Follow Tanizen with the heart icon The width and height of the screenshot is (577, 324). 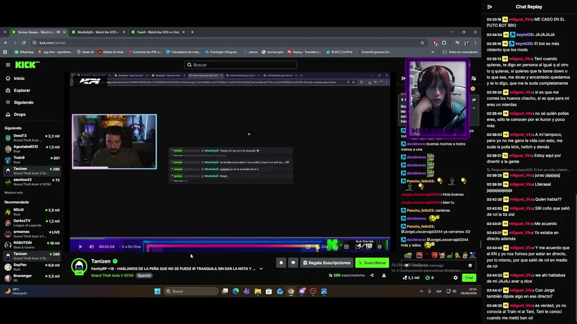pos(293,263)
